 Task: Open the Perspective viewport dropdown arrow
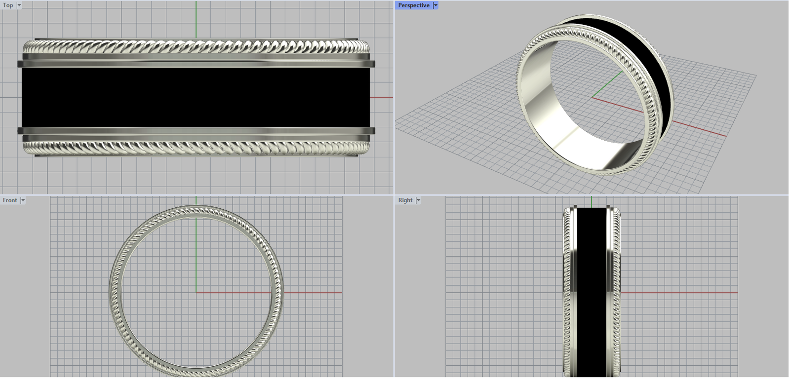pyautogui.click(x=435, y=5)
